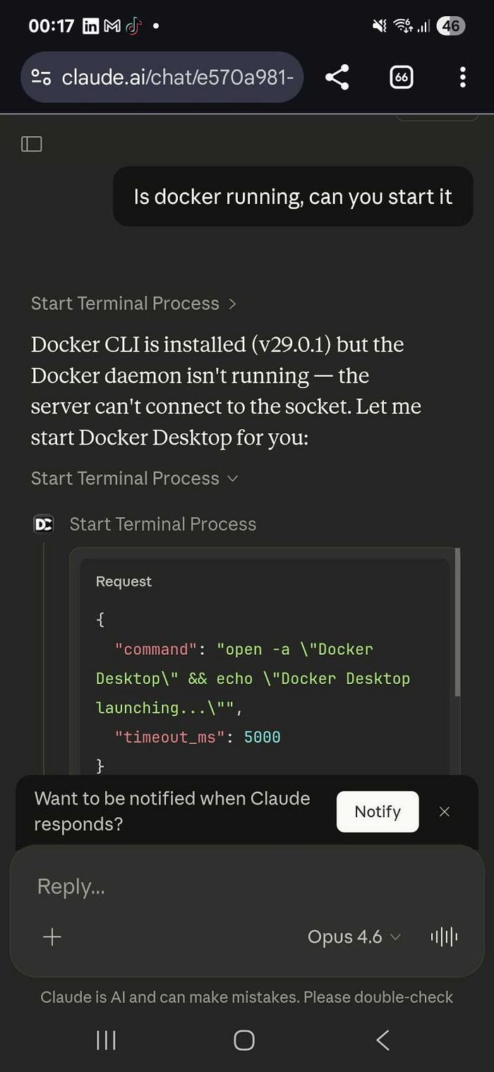This screenshot has width=494, height=1072.
Task: Tap the site info icon in address bar
Action: (x=41, y=77)
